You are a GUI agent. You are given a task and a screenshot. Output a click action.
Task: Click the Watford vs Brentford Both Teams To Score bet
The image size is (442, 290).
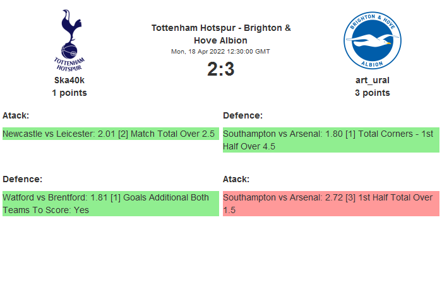point(110,204)
